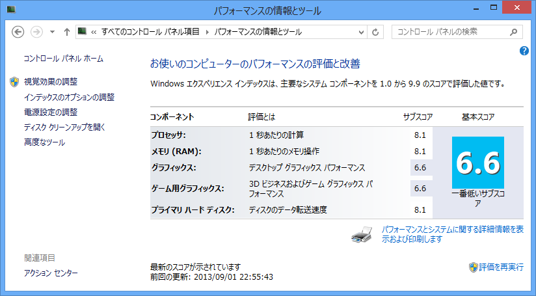Screen dimensions: 536x296
Task: Click パフォーマンスの情報とツール breadcrumb segment
Action: click(x=258, y=32)
